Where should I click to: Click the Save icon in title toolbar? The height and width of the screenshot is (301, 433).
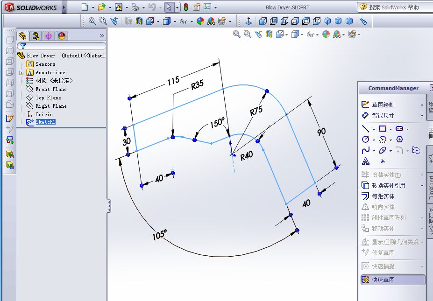[x=119, y=7]
